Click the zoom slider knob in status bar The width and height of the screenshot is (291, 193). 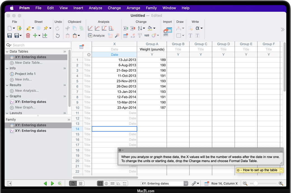click(x=255, y=183)
